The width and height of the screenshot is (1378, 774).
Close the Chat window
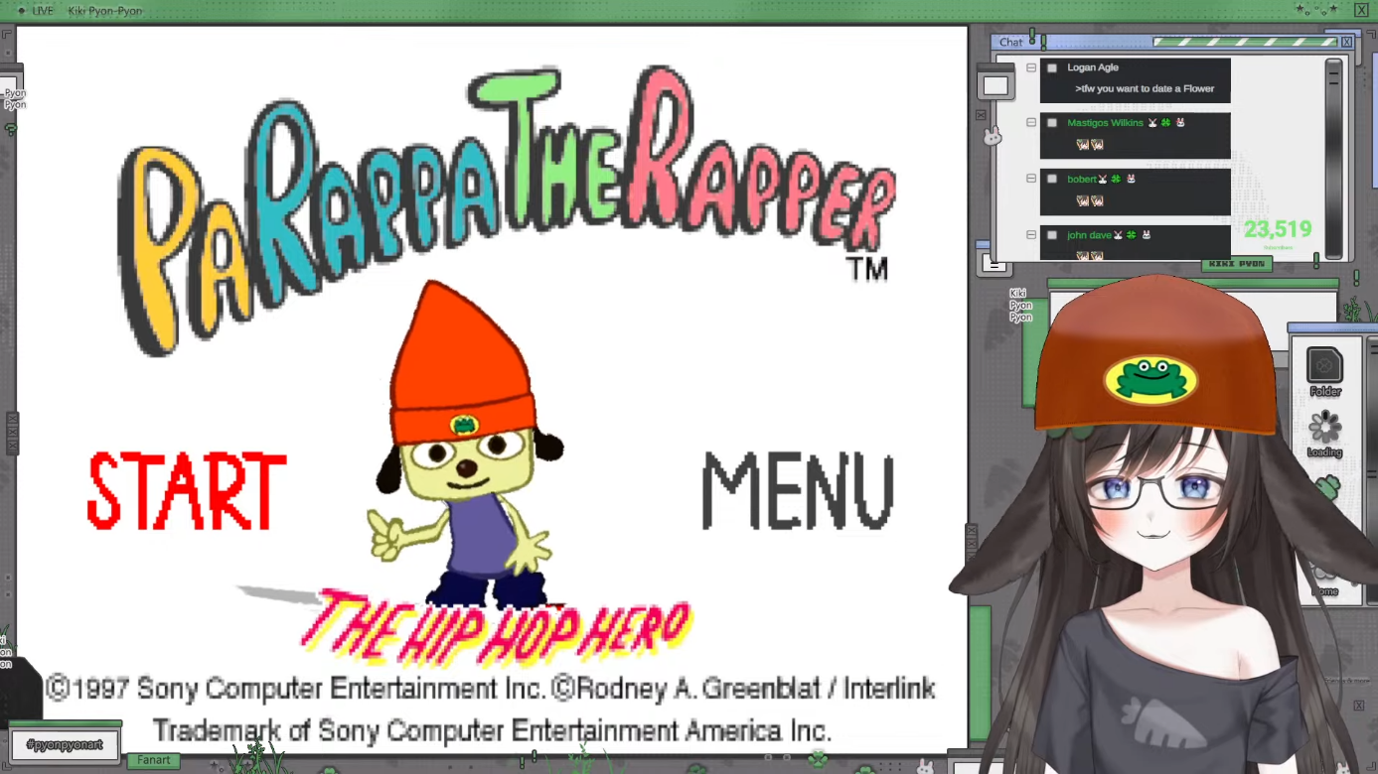[x=1346, y=42]
